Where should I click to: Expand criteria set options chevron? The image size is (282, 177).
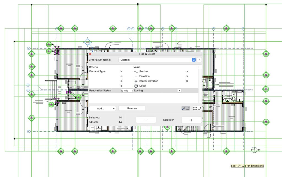point(199,60)
